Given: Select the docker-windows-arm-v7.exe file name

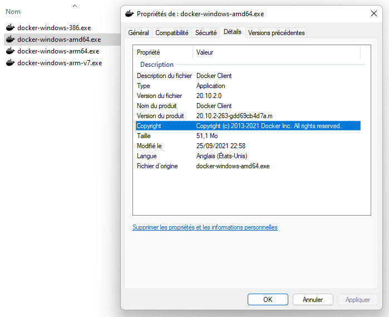Looking at the screenshot, I should coord(60,63).
